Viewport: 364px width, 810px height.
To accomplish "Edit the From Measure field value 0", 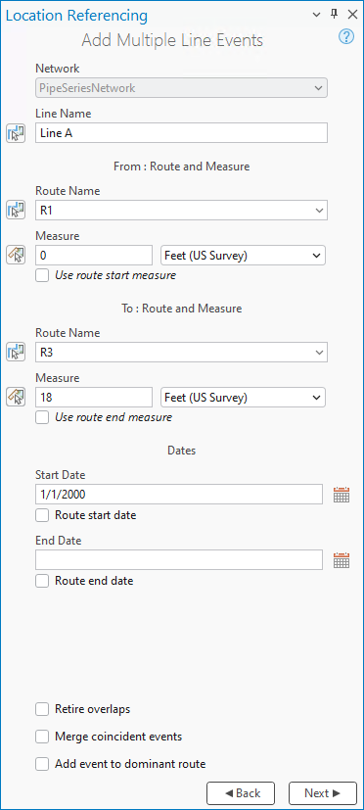I will tap(94, 256).
